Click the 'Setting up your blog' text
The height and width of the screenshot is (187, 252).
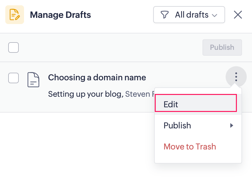[86, 94]
